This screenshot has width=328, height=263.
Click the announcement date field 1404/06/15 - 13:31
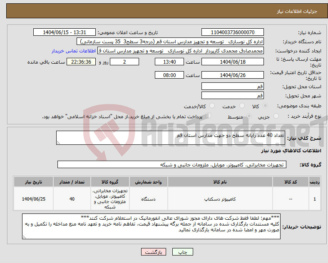(65, 32)
